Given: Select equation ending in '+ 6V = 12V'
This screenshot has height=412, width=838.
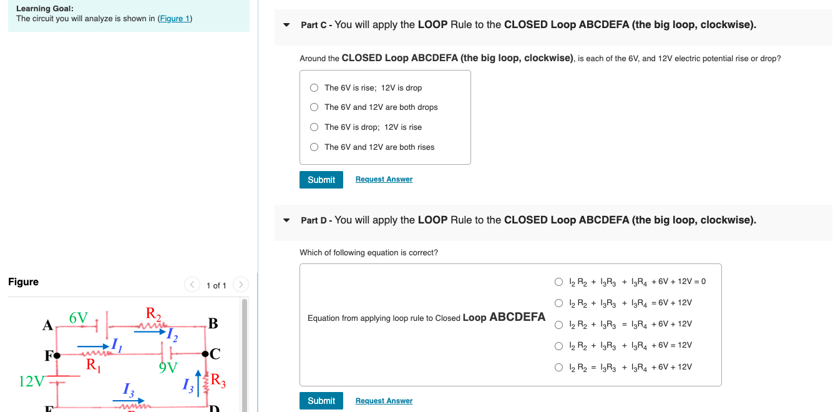Looking at the screenshot, I should pyautogui.click(x=559, y=345).
